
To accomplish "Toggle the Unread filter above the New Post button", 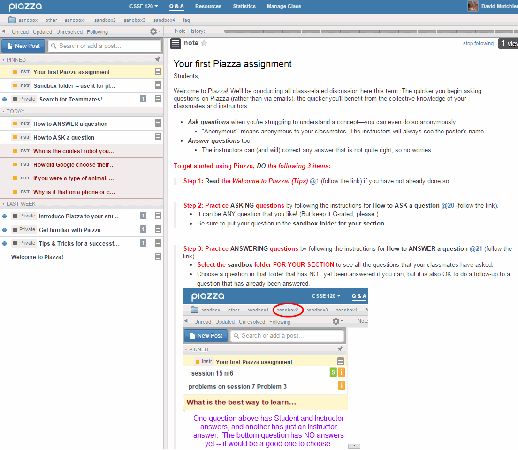I will (20, 32).
